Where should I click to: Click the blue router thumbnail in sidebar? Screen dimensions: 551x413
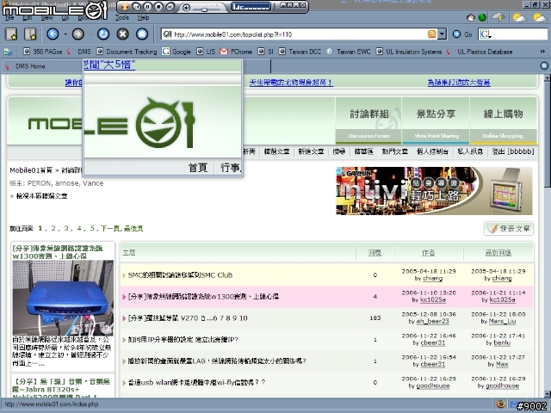pos(63,298)
